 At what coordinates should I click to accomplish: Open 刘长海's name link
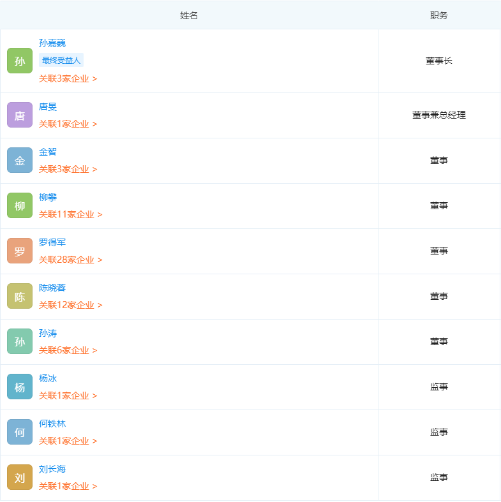coord(52,469)
